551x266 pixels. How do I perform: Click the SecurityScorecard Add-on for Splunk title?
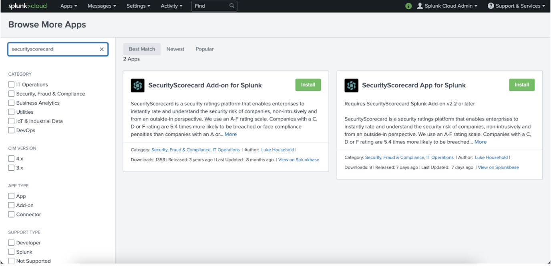(x=205, y=85)
